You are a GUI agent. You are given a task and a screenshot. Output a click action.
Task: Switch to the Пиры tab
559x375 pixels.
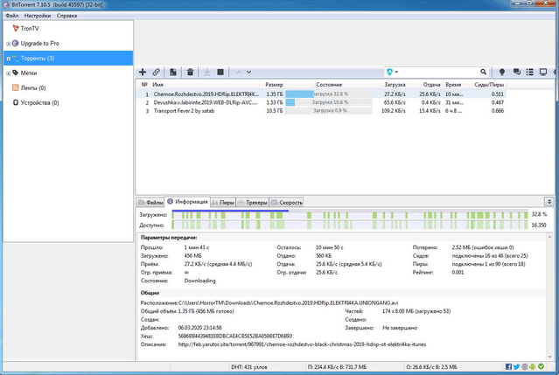point(223,202)
